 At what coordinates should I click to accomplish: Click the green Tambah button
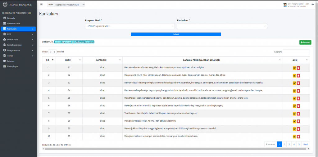coord(305,42)
